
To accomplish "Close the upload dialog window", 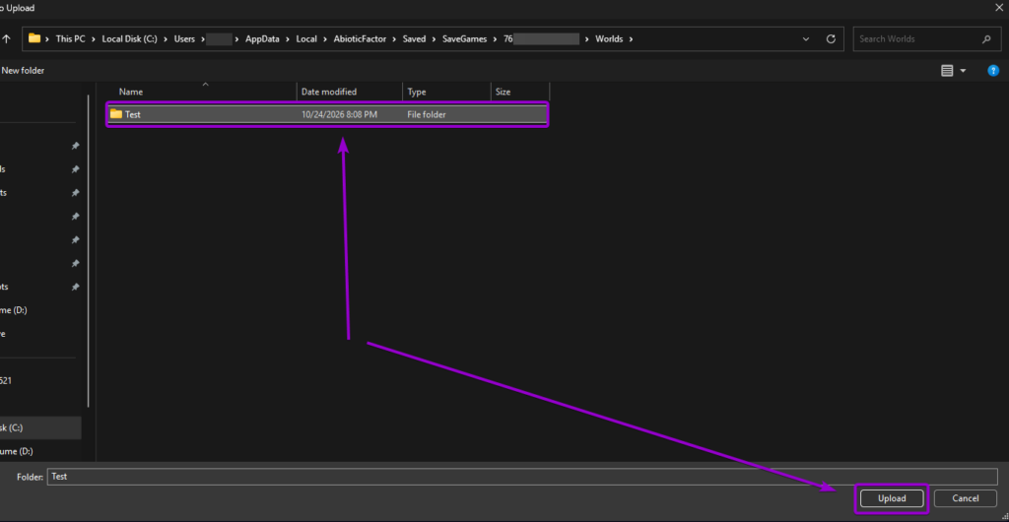I will tap(999, 8).
